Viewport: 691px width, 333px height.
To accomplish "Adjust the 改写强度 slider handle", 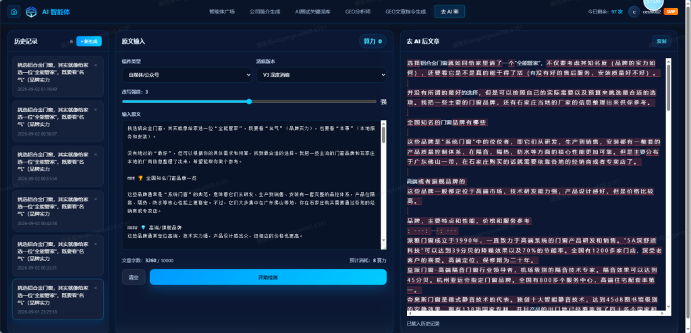I will pos(249,101).
